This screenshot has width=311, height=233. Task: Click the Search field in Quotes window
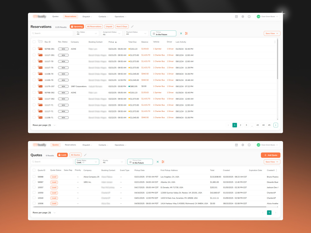tap(52, 162)
